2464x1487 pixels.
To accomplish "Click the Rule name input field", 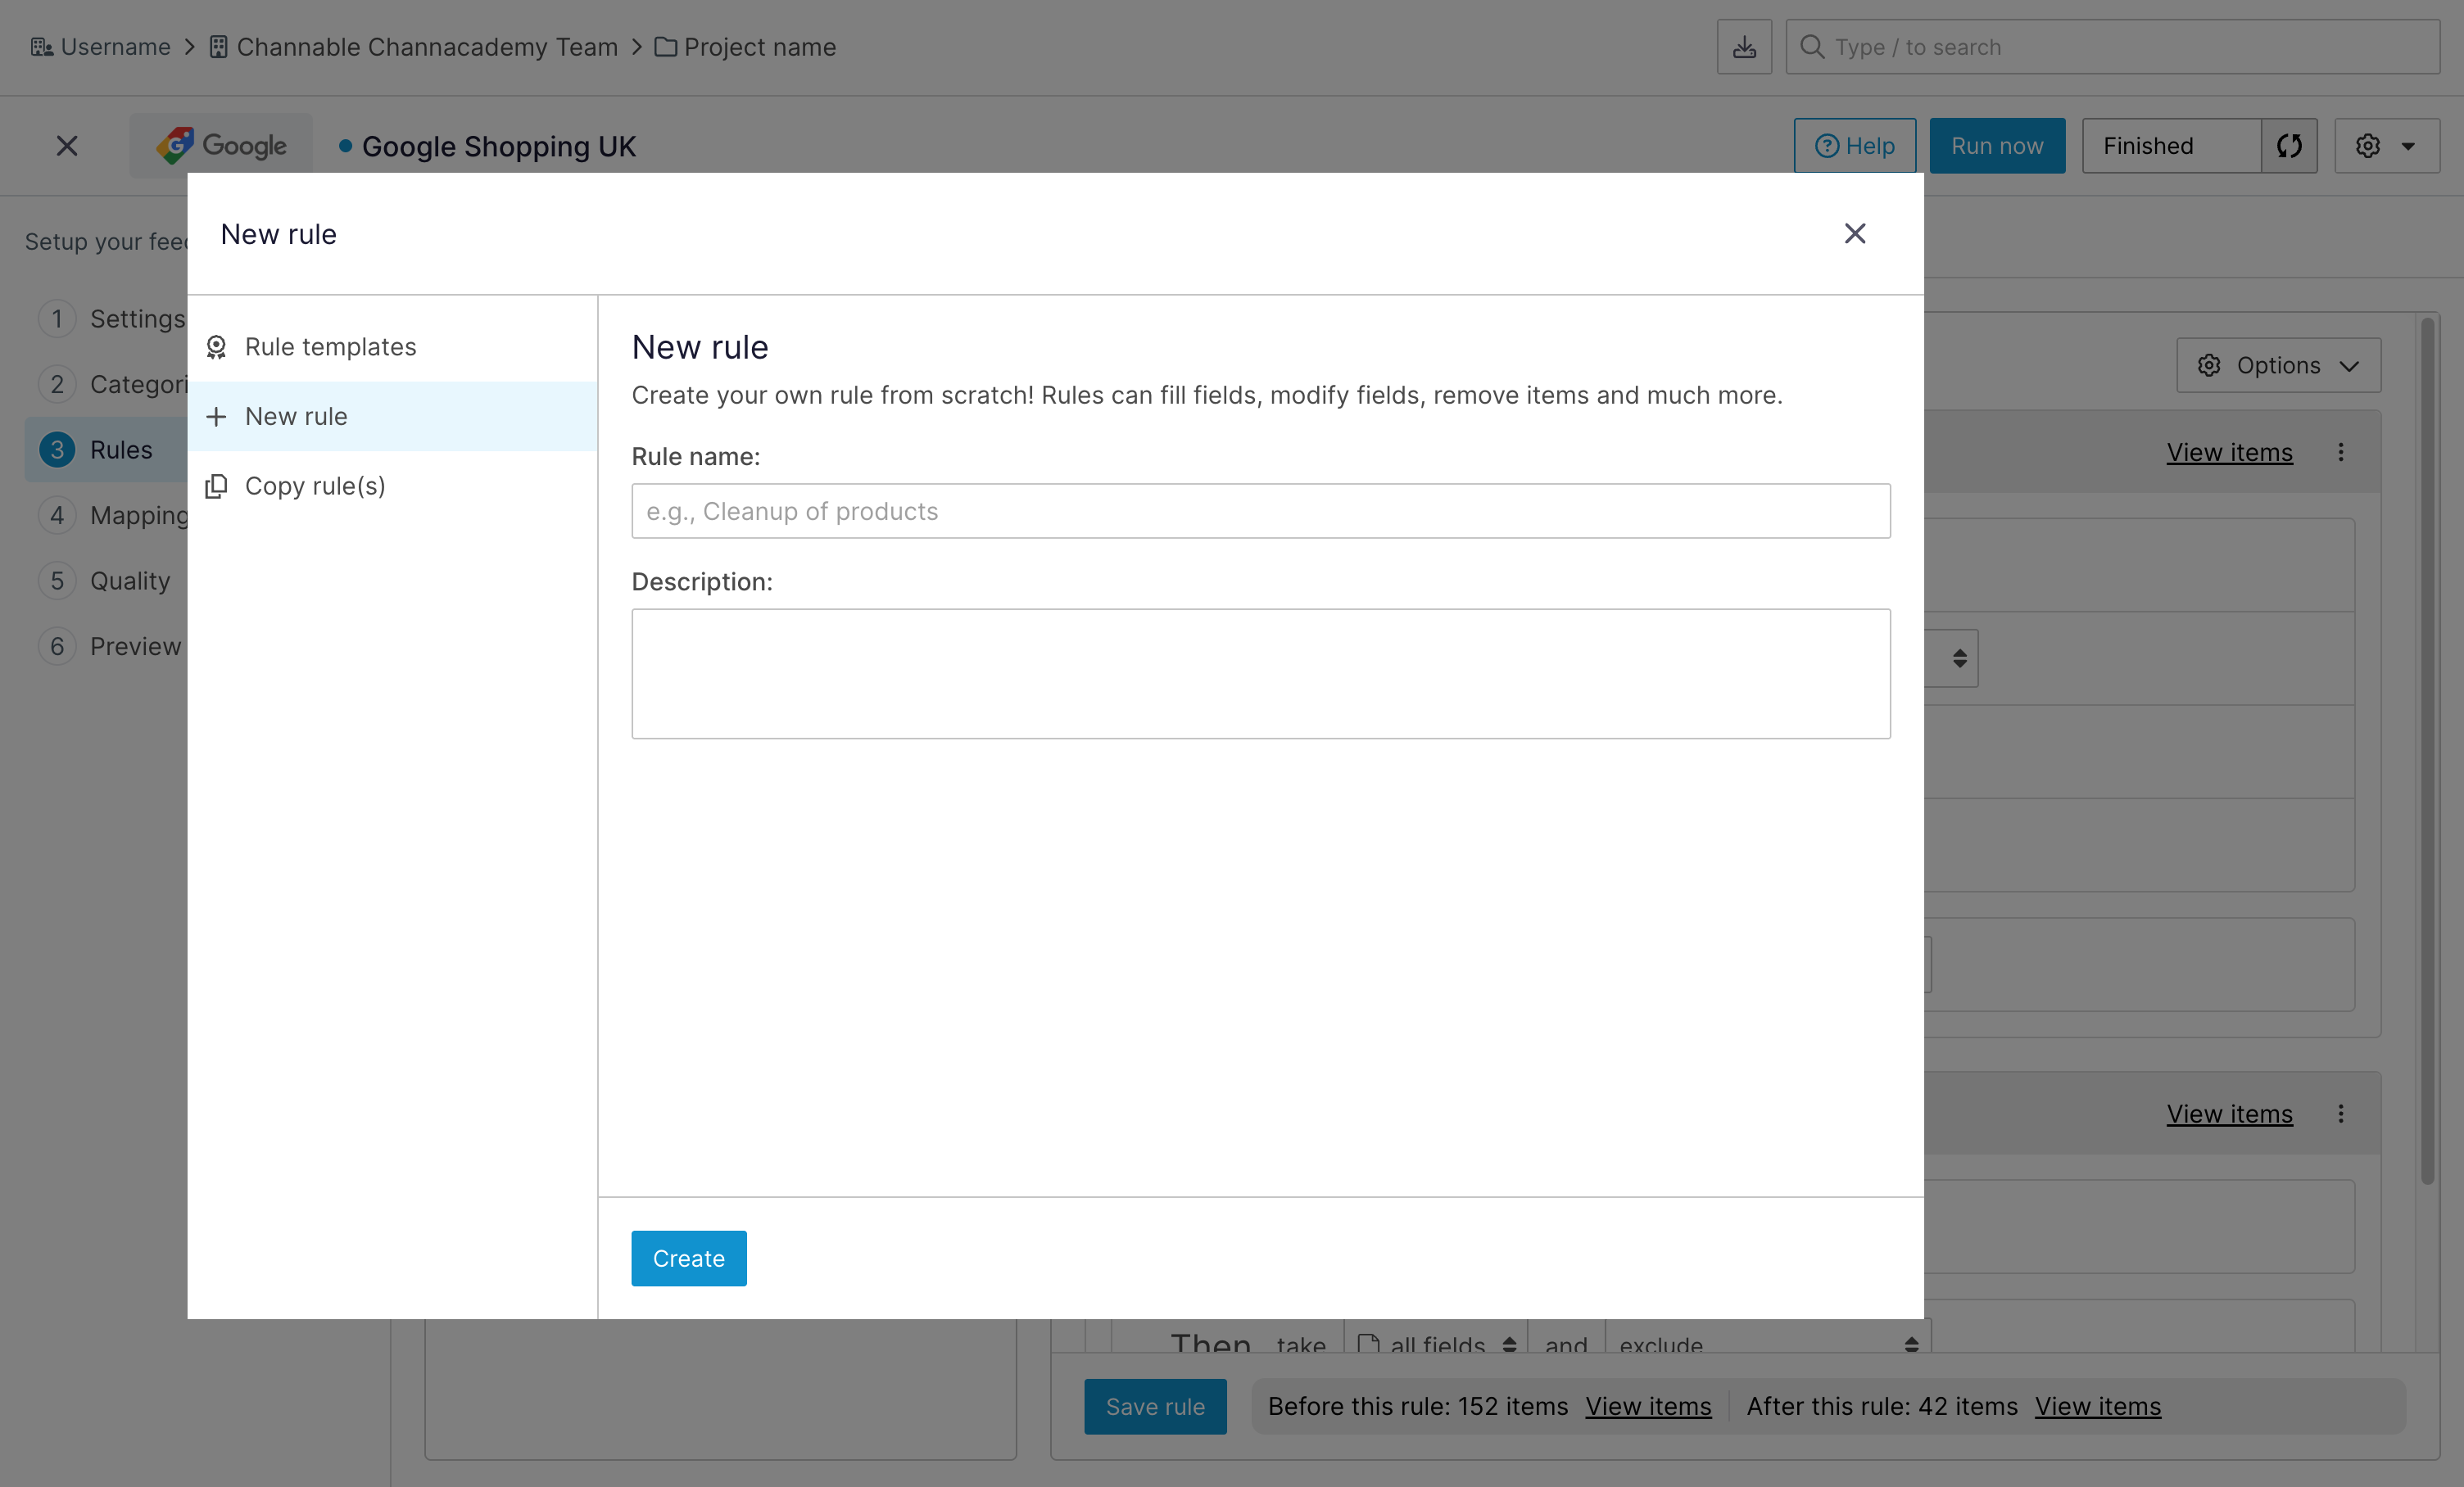I will click(1260, 511).
